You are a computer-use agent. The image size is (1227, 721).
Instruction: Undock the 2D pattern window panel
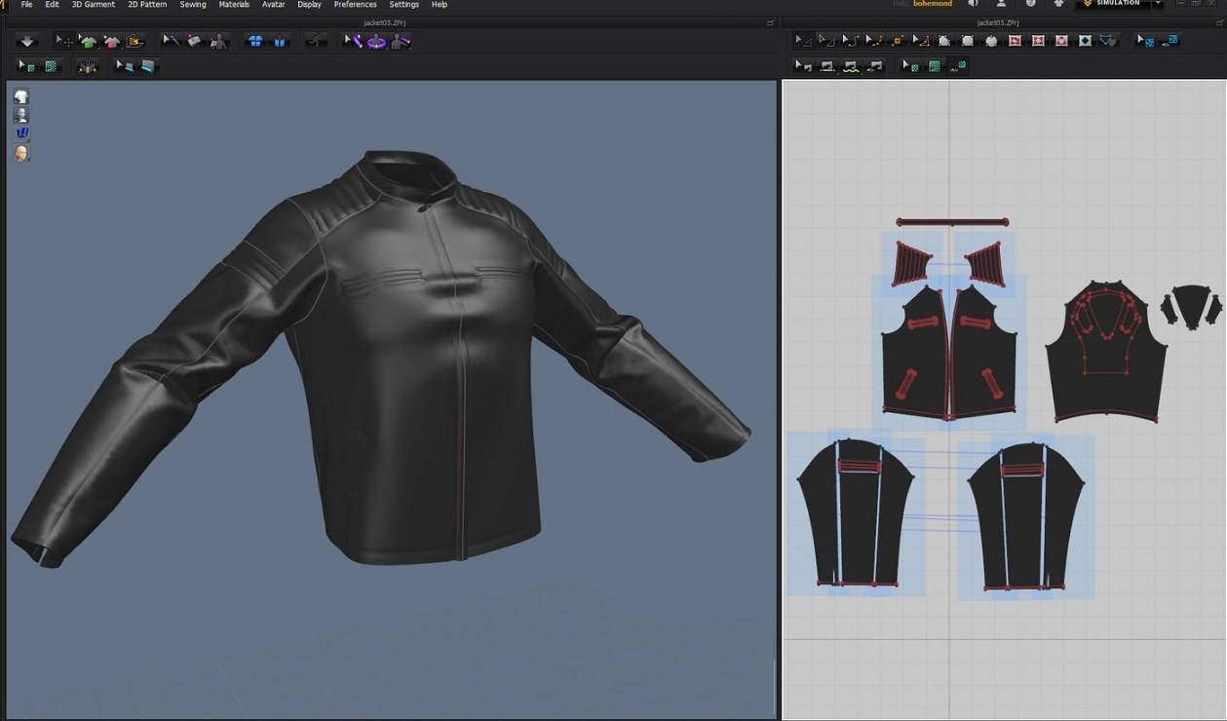click(x=1219, y=21)
